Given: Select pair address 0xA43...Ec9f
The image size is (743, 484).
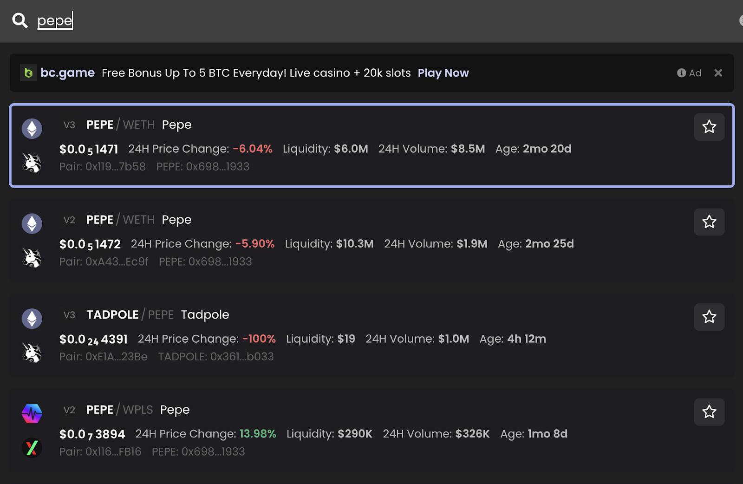Looking at the screenshot, I should 117,262.
